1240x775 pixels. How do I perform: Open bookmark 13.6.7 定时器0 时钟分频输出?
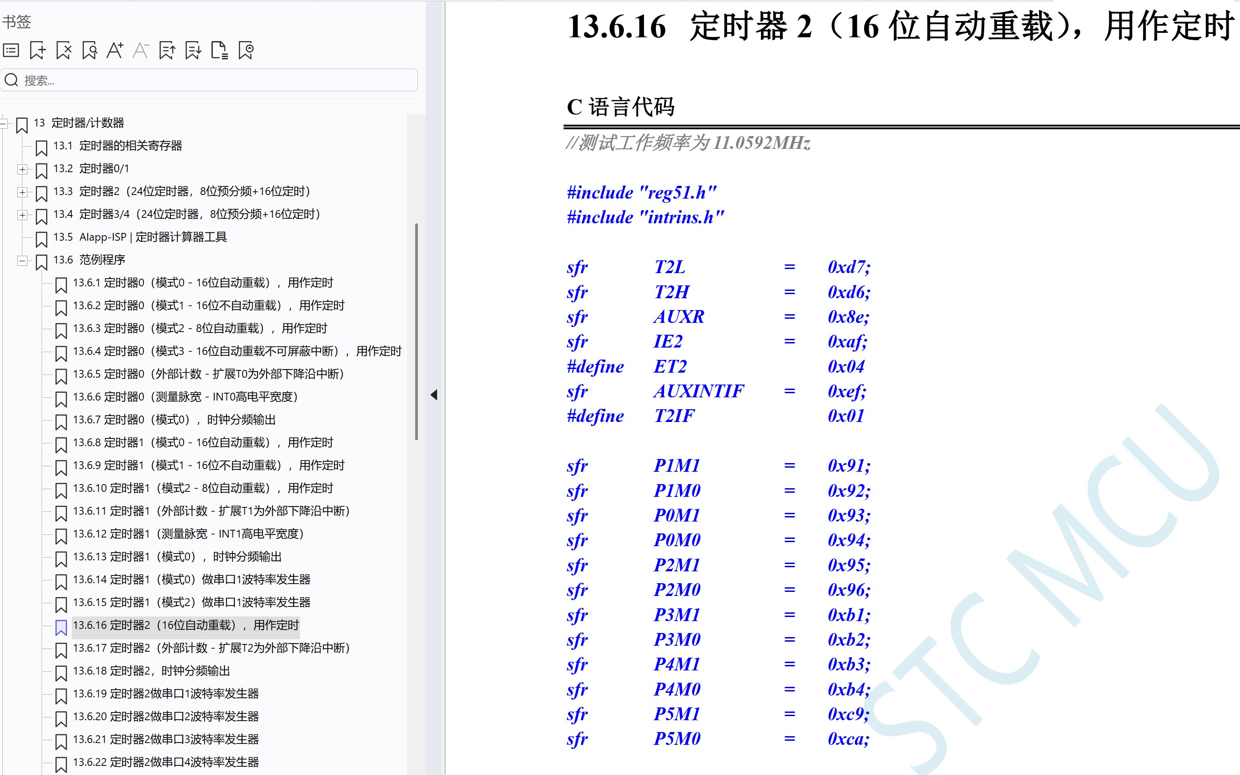[174, 419]
